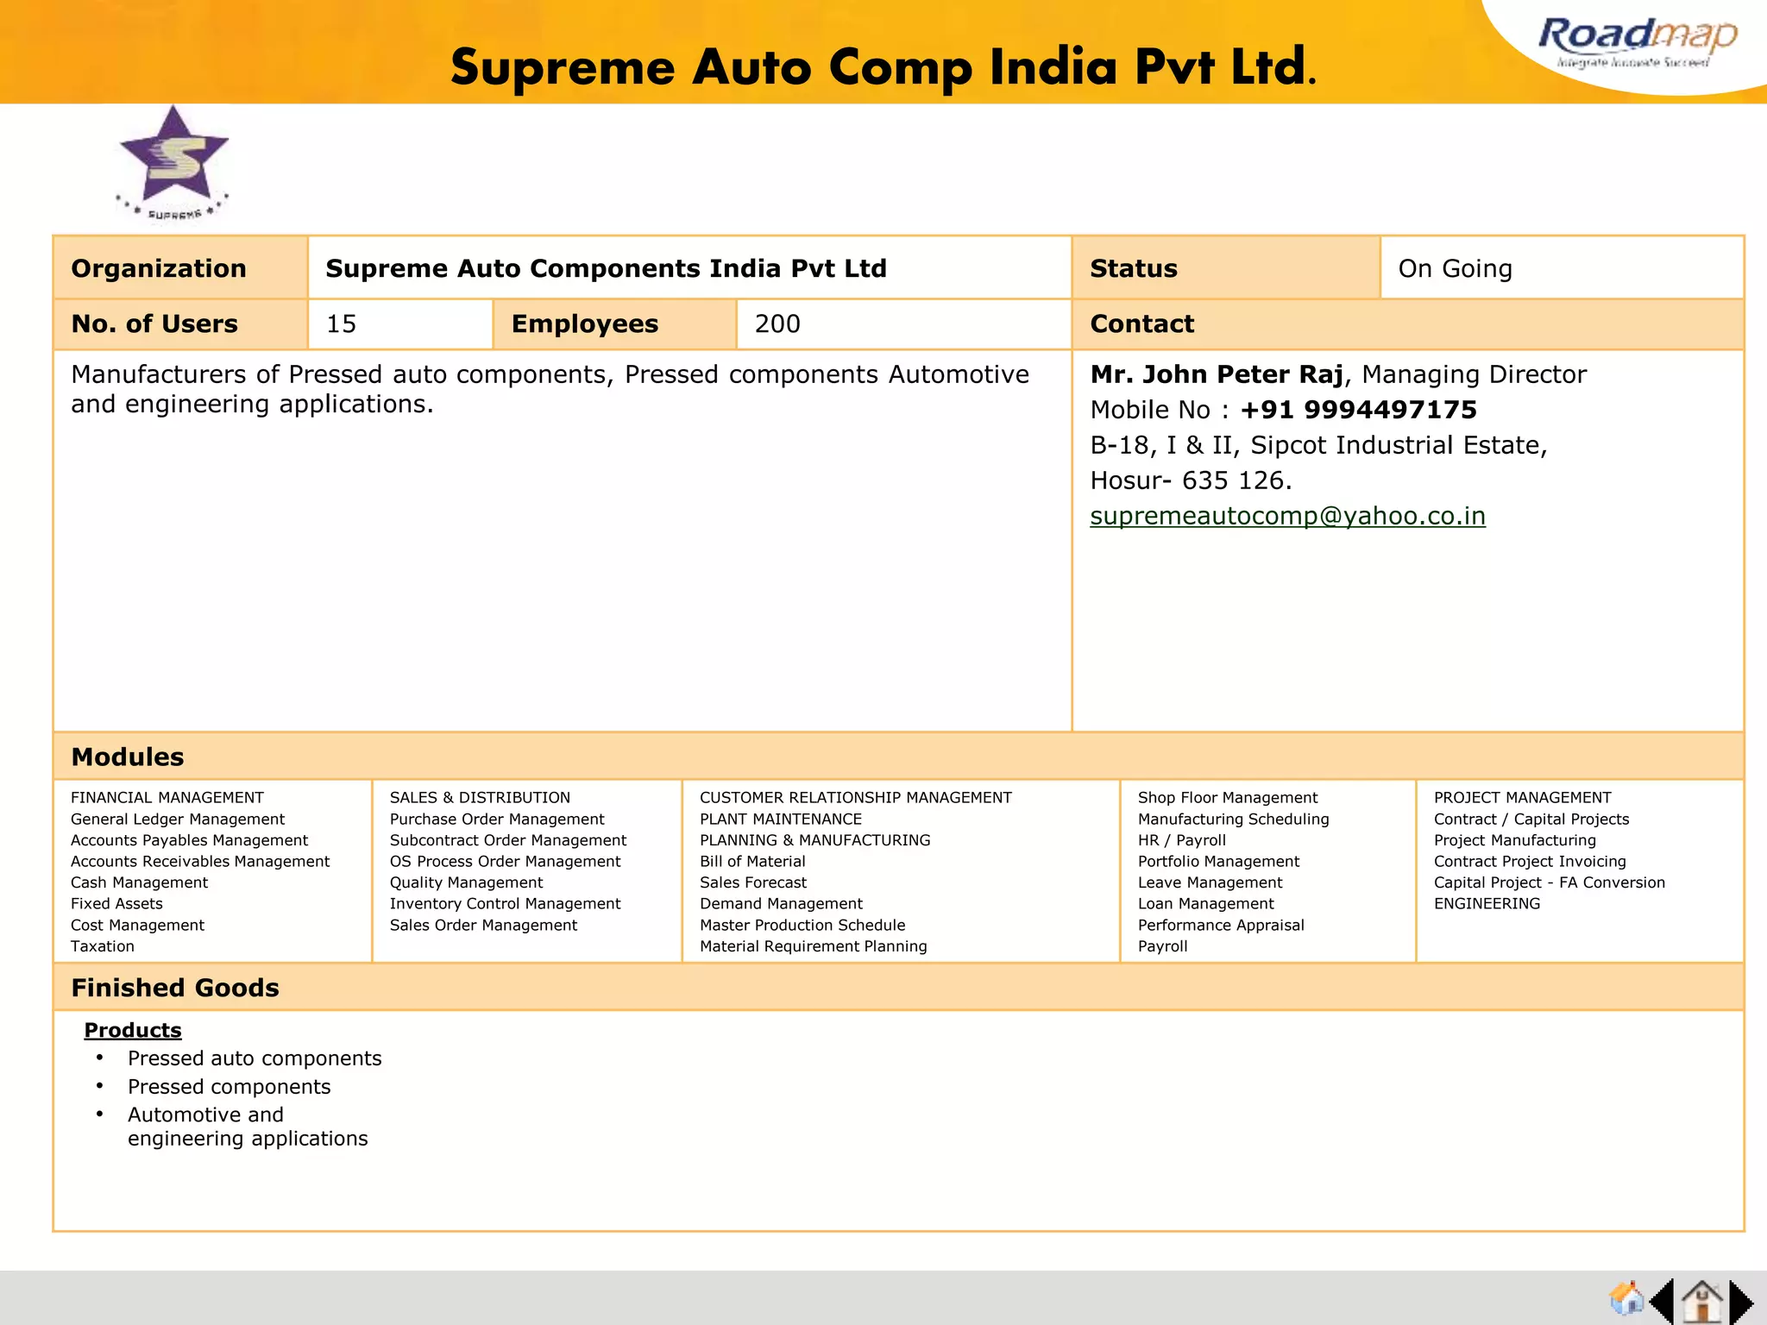
Task: Select FINANCIAL MANAGEMENT module
Action: (167, 797)
